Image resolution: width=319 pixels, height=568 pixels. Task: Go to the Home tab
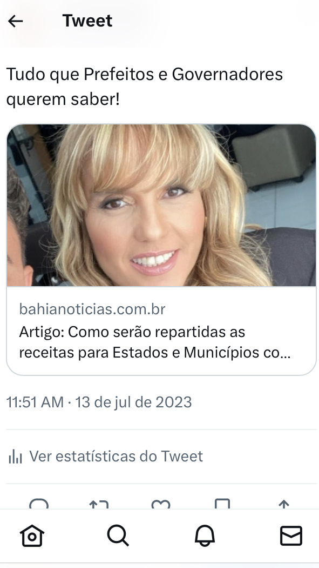(x=32, y=536)
